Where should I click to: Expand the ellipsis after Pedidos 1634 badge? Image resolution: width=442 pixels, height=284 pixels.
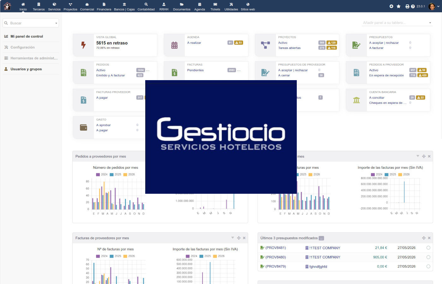pos(148,70)
